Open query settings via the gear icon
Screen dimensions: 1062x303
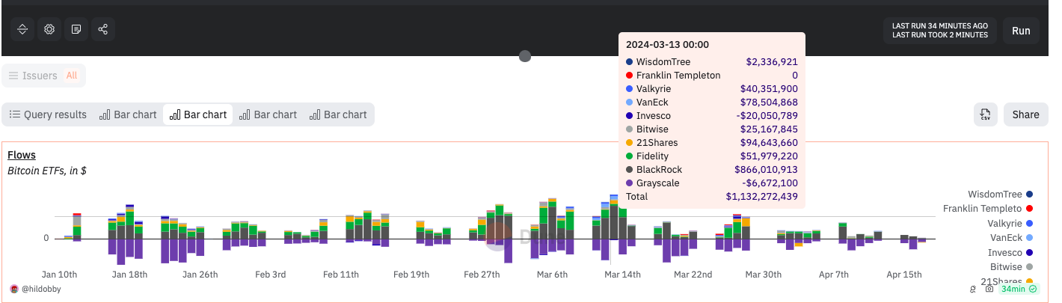49,29
